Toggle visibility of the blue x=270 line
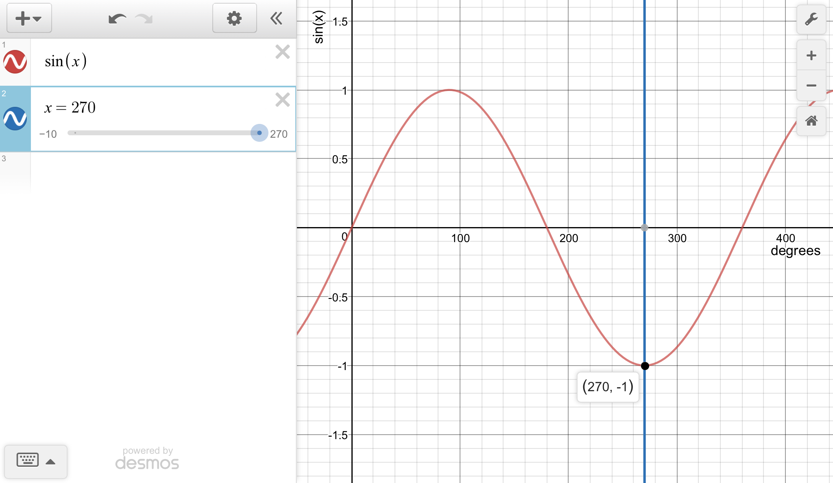Screen dimensions: 833x483 click(x=15, y=119)
